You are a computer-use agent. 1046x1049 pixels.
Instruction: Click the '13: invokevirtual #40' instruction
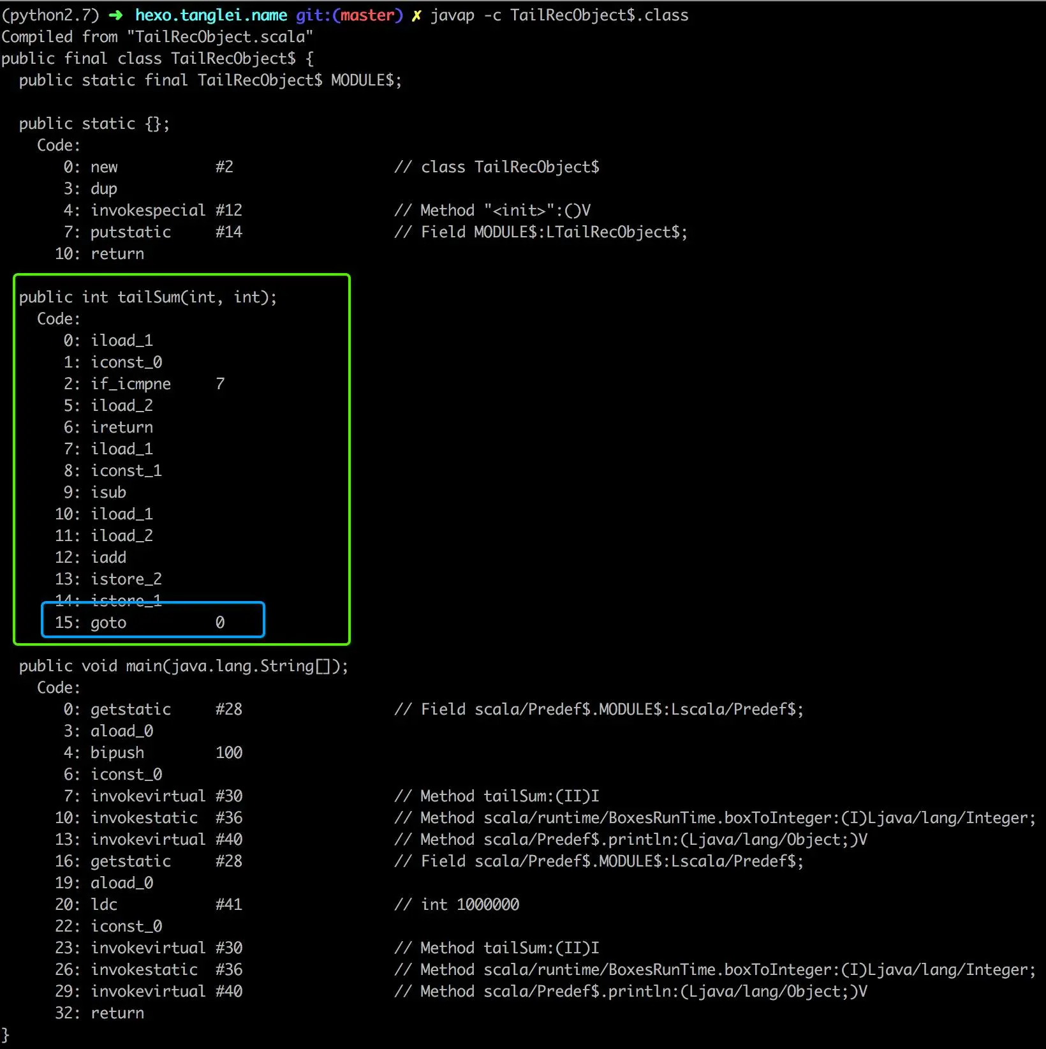pyautogui.click(x=149, y=839)
